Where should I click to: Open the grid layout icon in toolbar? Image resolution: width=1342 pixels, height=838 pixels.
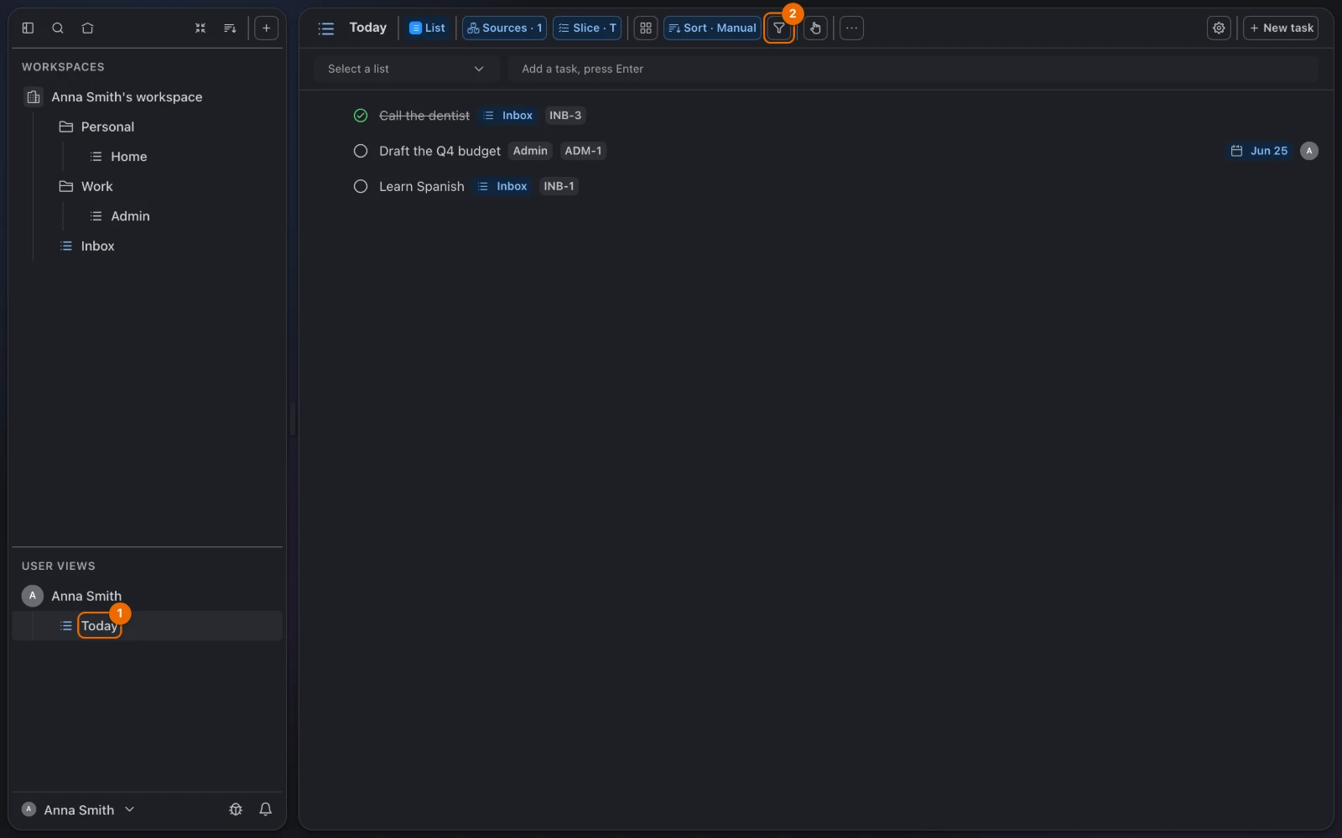point(646,28)
